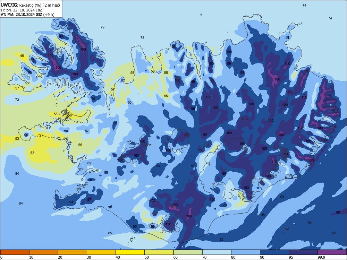Click the map value '85' off the coast
The image size is (347, 260).
tap(110, 233)
